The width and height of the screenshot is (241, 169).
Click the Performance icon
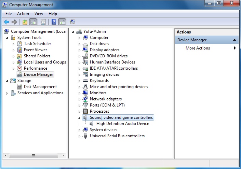click(x=19, y=68)
